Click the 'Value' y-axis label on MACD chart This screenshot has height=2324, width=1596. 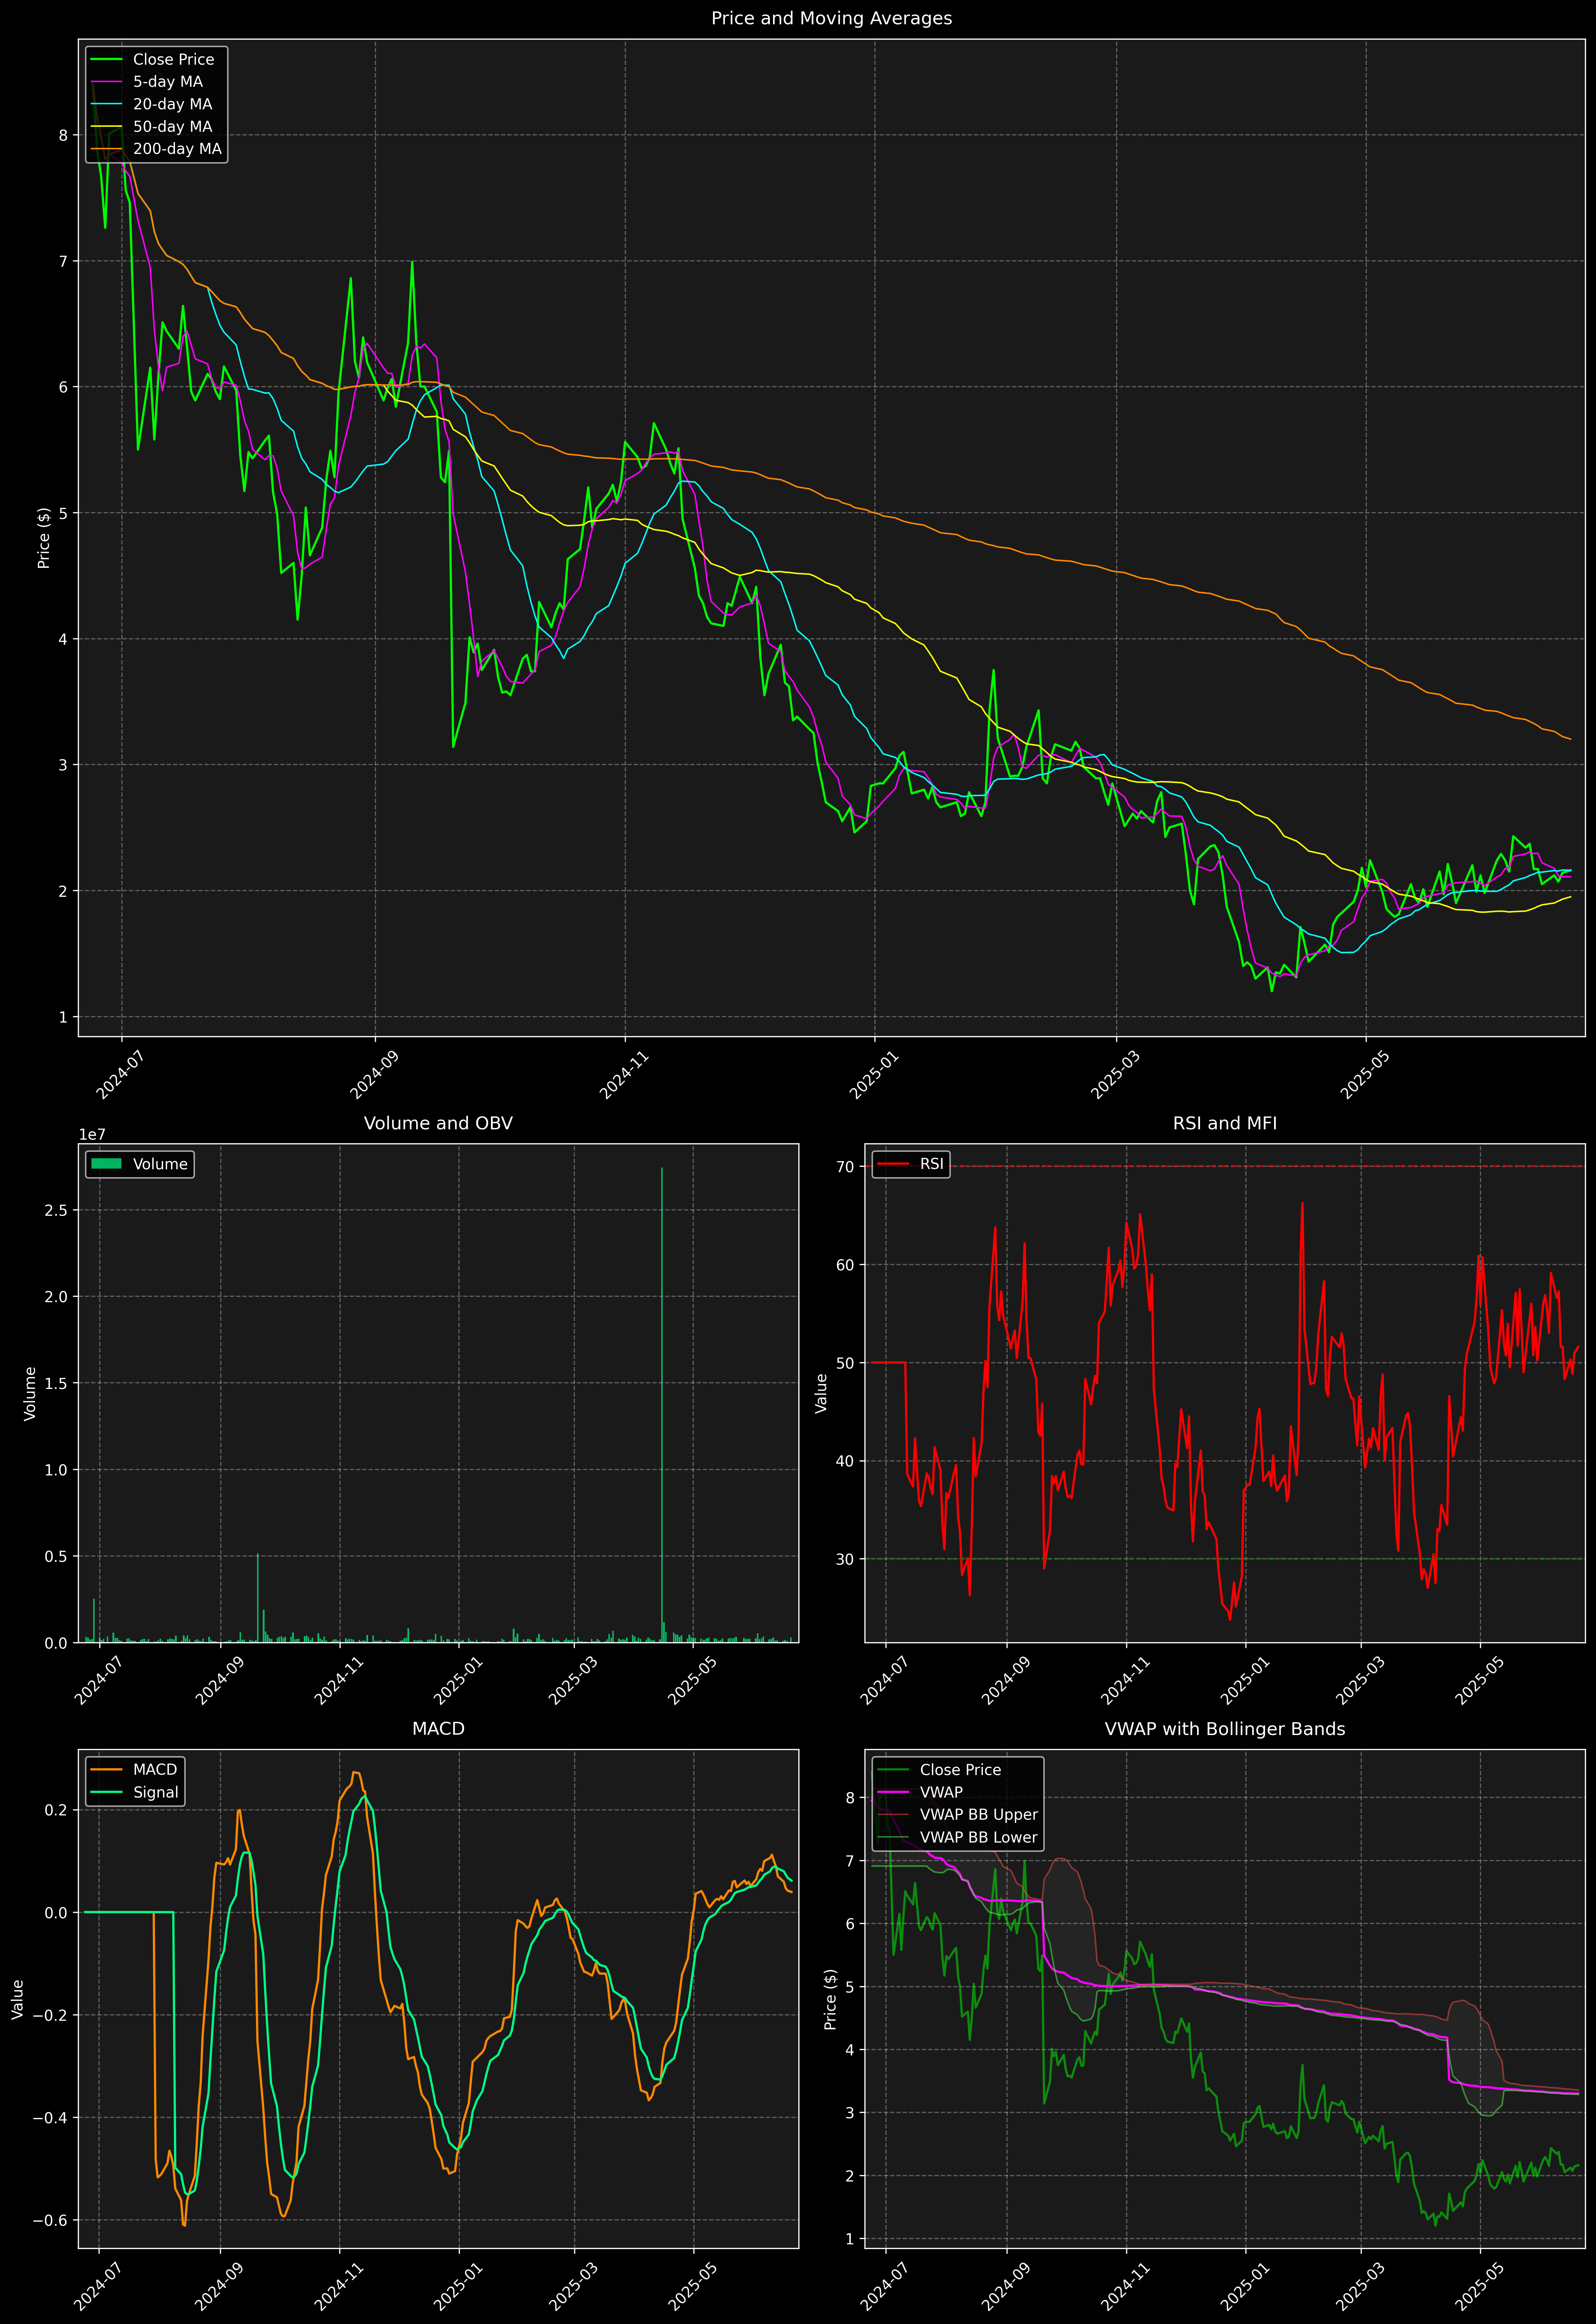pyautogui.click(x=18, y=1999)
